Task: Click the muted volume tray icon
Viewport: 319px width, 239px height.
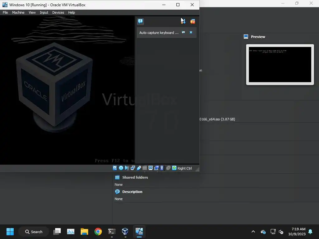Action: click(281, 232)
